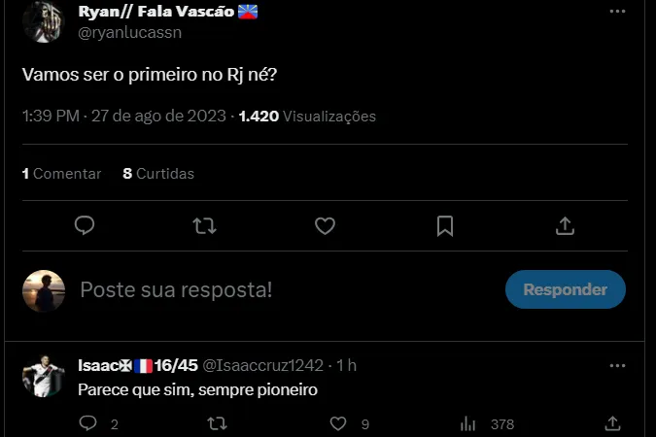656x437 pixels.
Task: View the 8 Curtidas list
Action: click(158, 174)
